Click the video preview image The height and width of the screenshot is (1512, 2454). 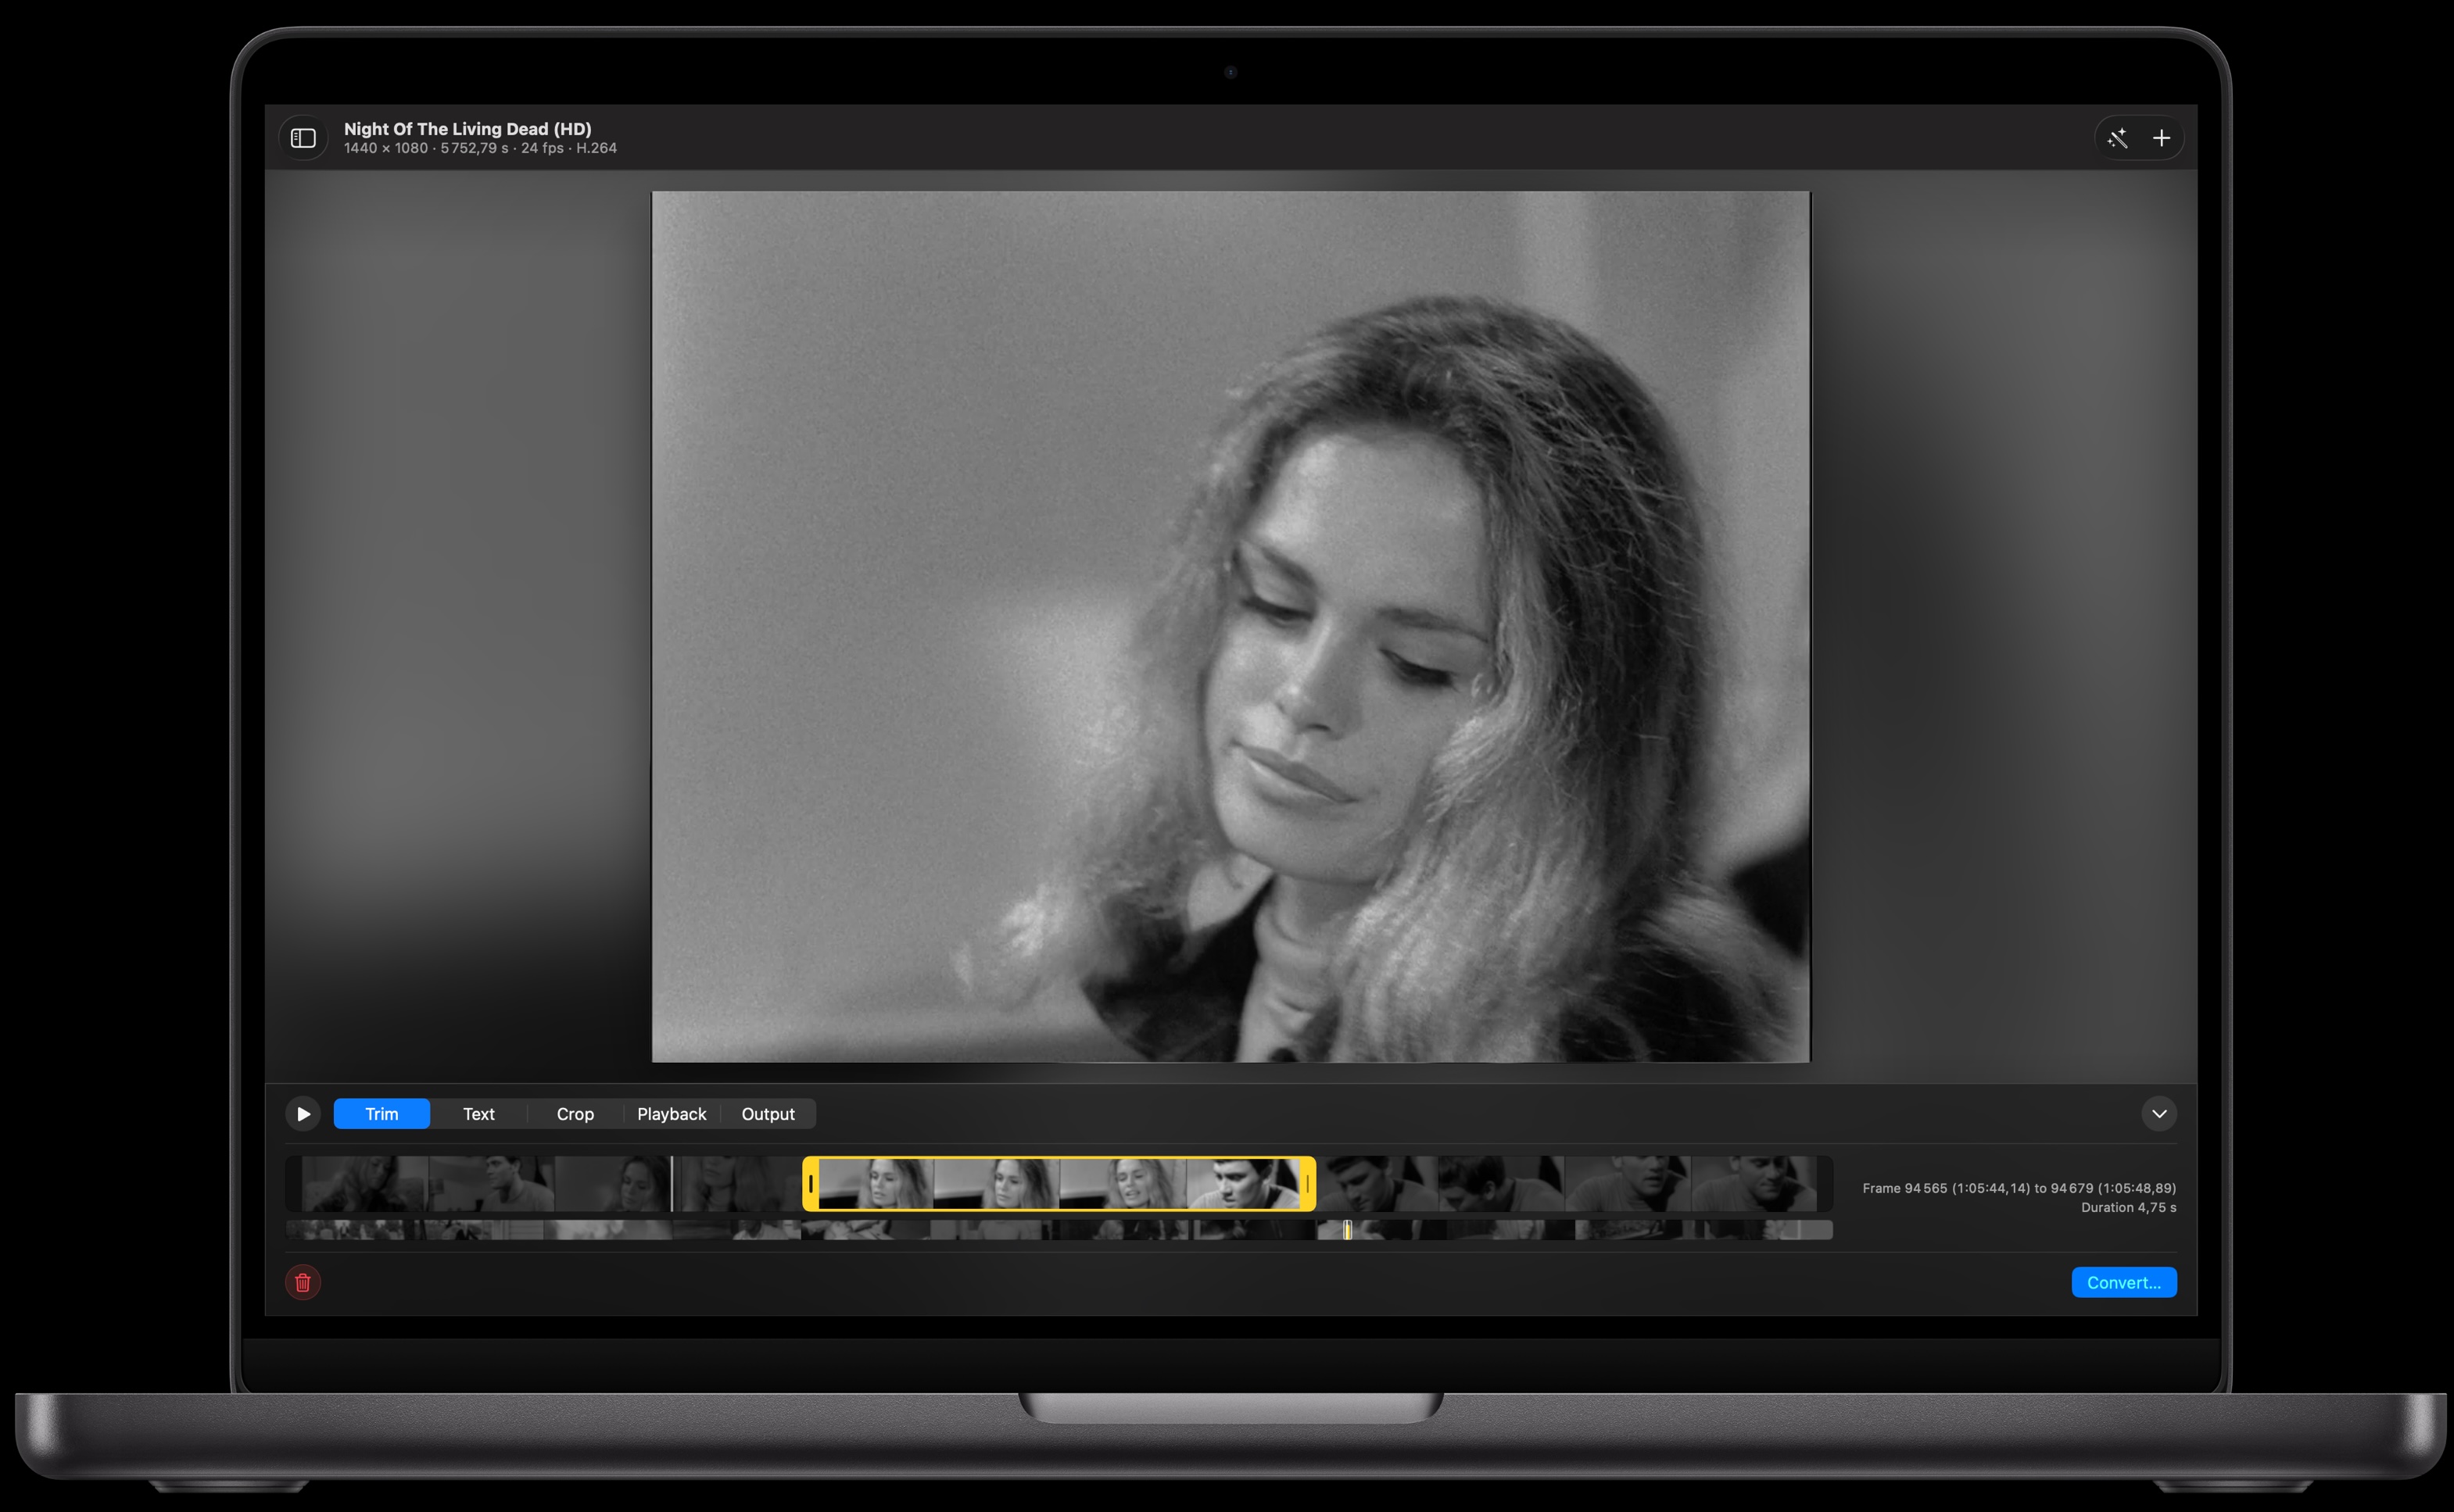(1231, 627)
